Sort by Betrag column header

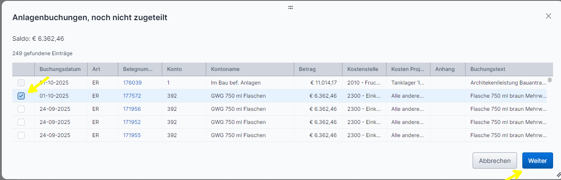(x=307, y=69)
